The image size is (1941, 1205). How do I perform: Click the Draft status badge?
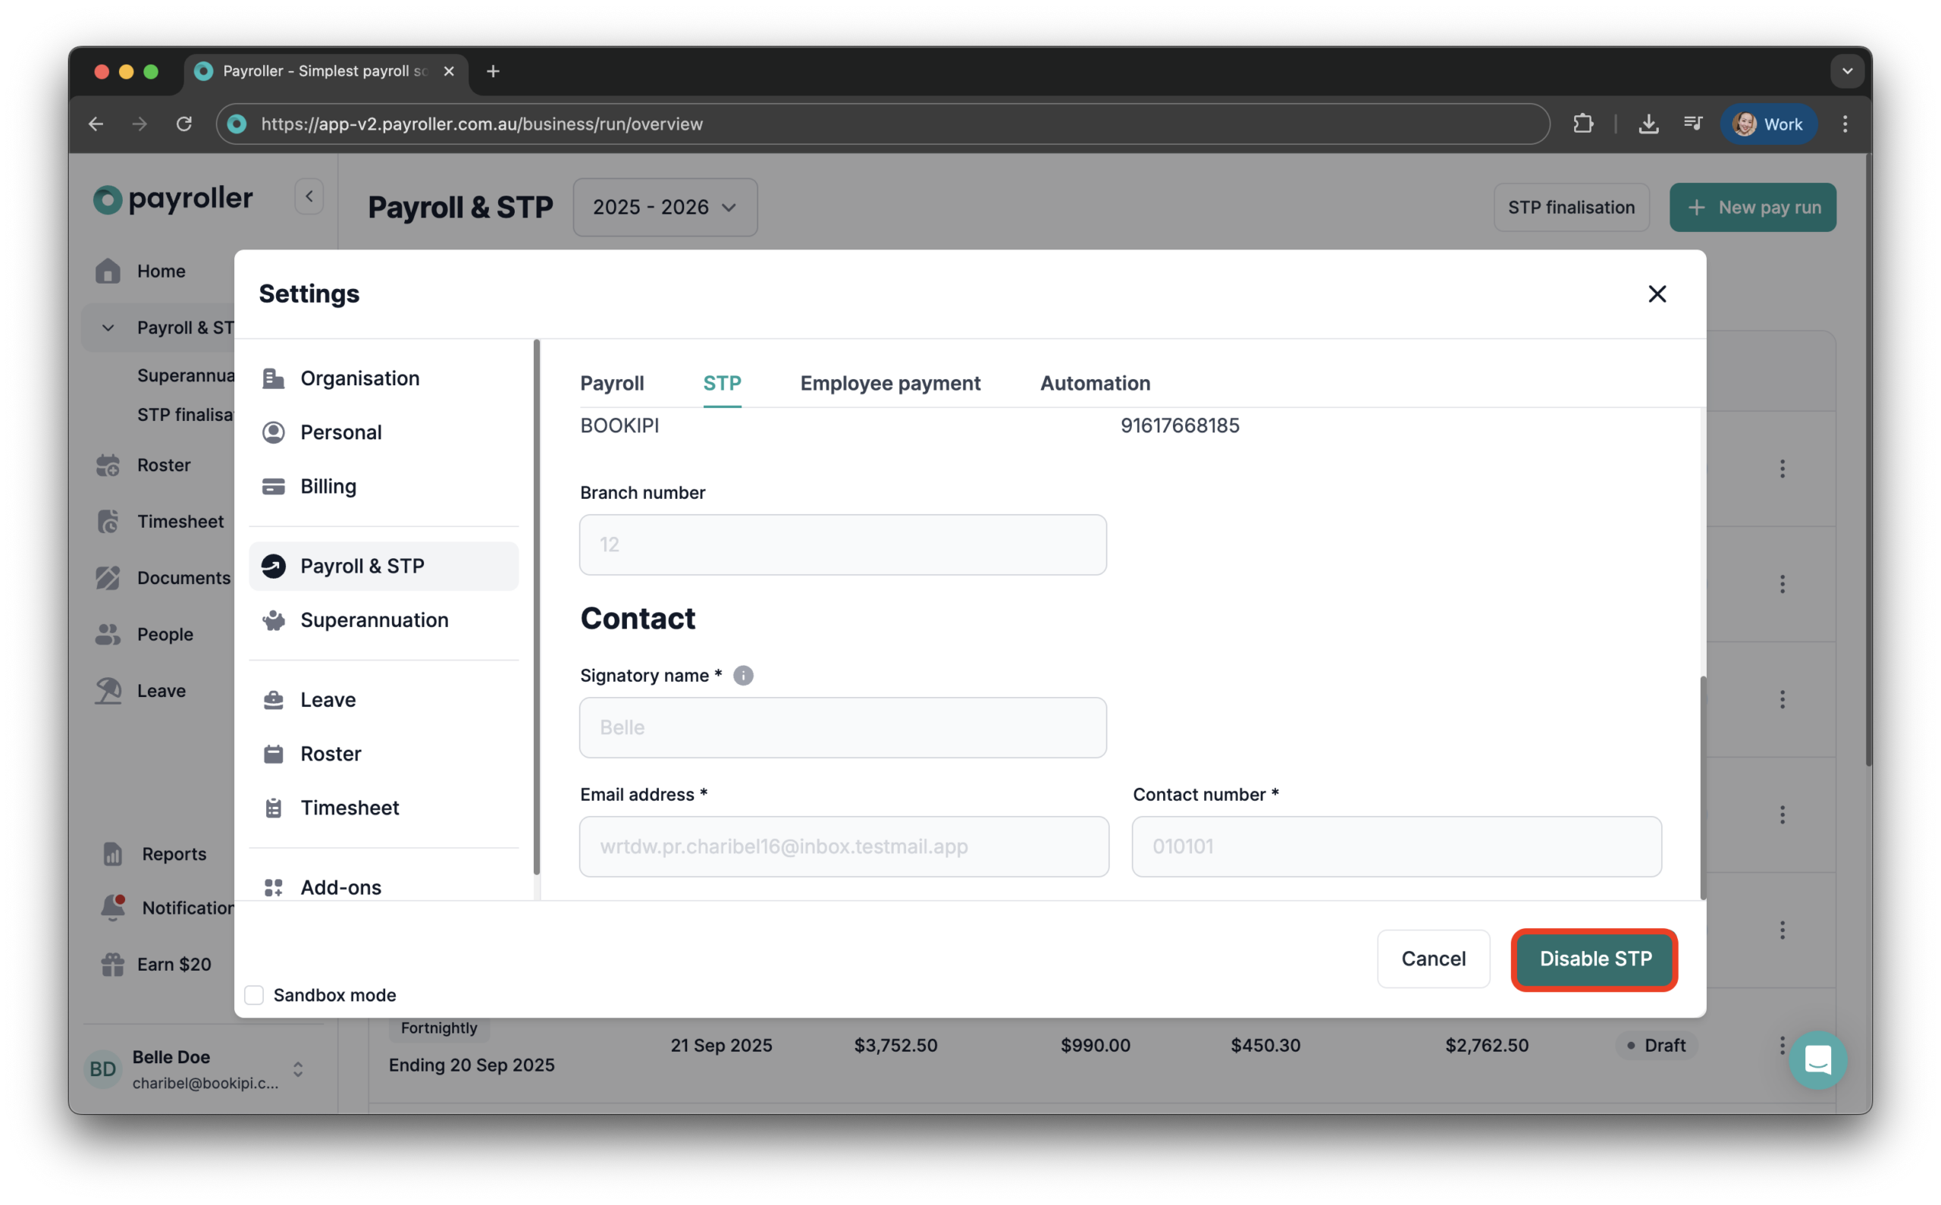click(x=1657, y=1046)
